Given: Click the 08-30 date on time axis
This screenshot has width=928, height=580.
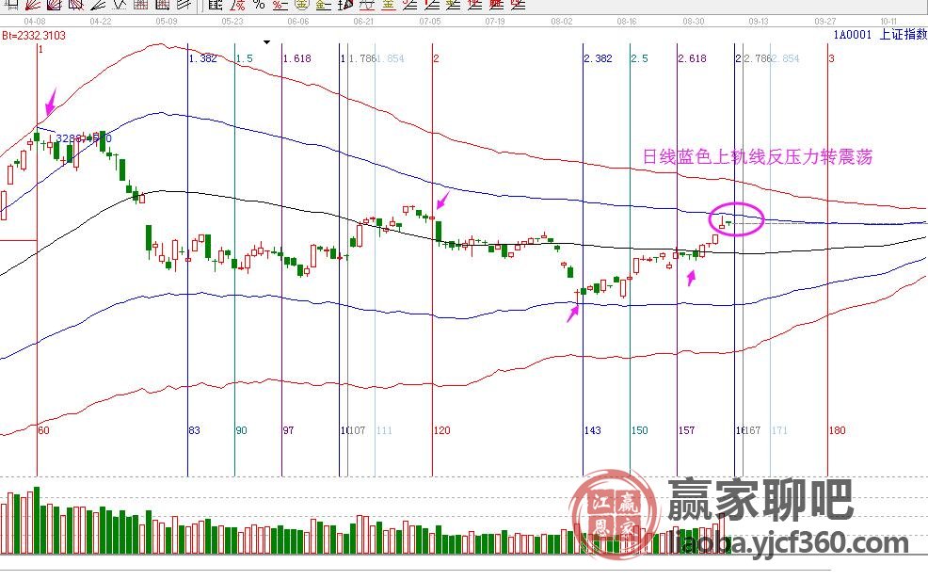Looking at the screenshot, I should (x=694, y=22).
